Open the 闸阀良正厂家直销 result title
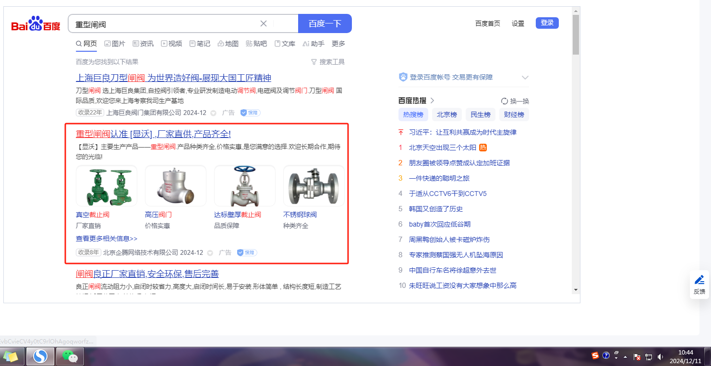Viewport: 711px width, 366px height. [x=147, y=274]
